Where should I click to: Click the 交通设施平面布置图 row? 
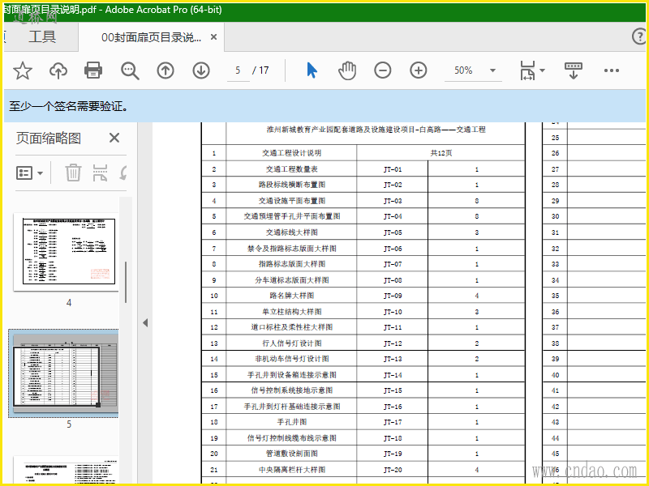pyautogui.click(x=363, y=201)
